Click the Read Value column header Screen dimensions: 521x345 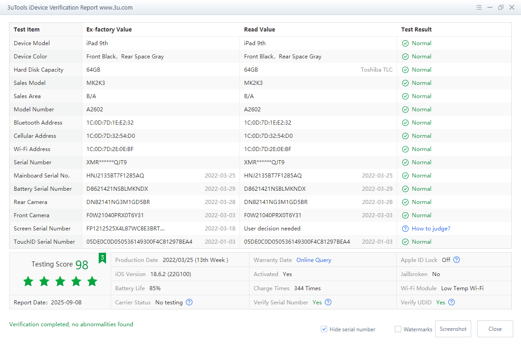click(259, 30)
